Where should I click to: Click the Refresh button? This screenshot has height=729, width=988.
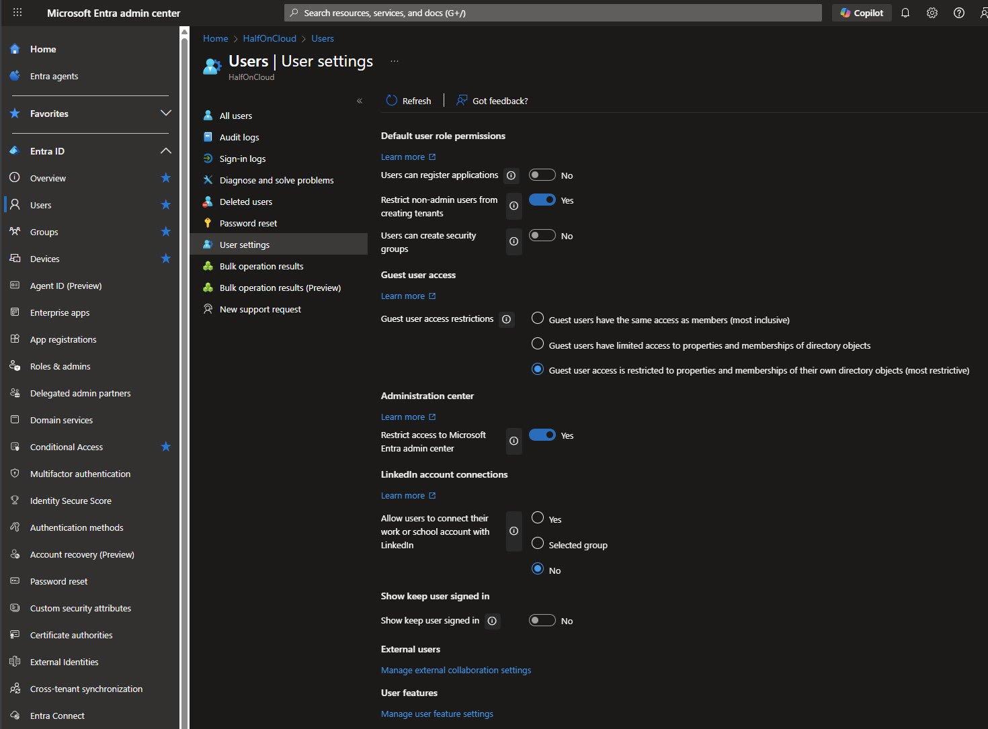(409, 101)
